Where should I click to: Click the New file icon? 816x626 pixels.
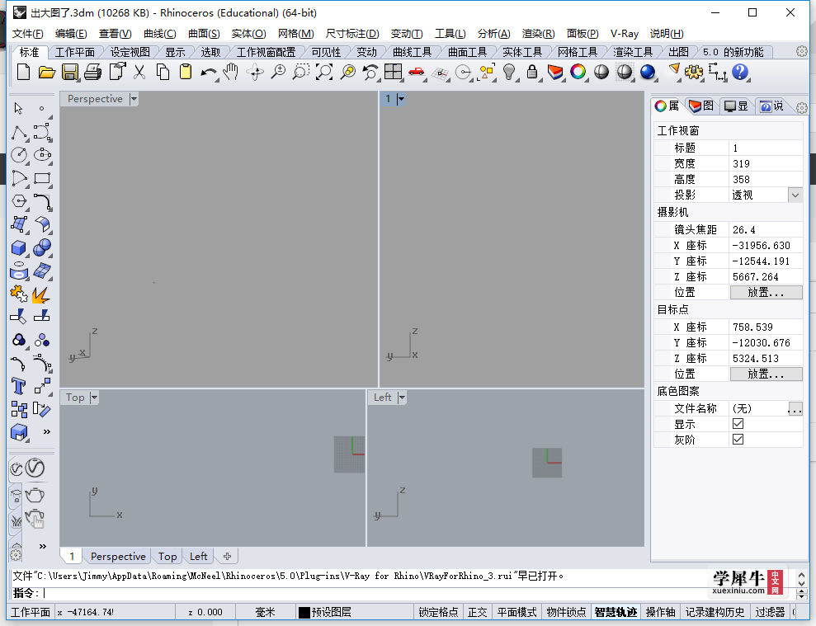[x=23, y=72]
